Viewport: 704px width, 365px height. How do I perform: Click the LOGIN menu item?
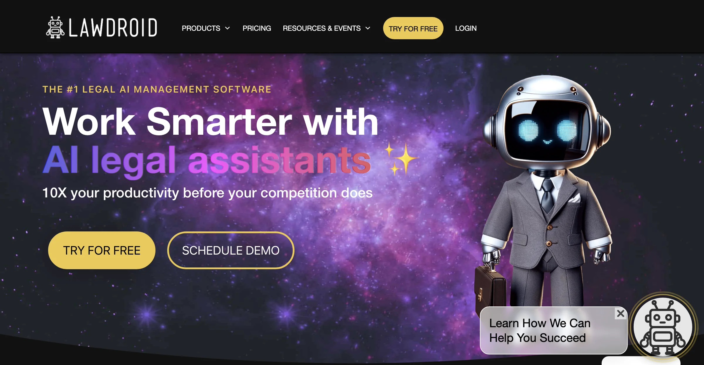466,28
